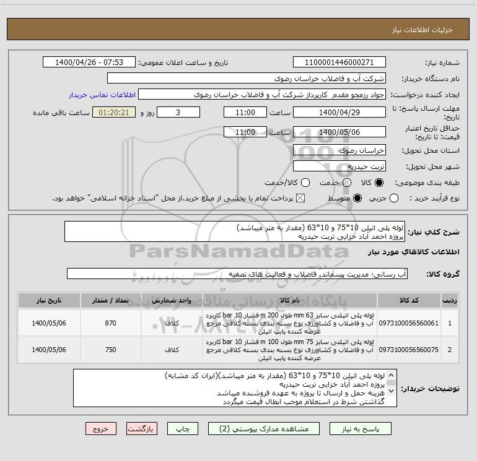This screenshot has width=477, height=461.
Task: Click the تاریخ نیاز column header
Action: pyautogui.click(x=49, y=300)
